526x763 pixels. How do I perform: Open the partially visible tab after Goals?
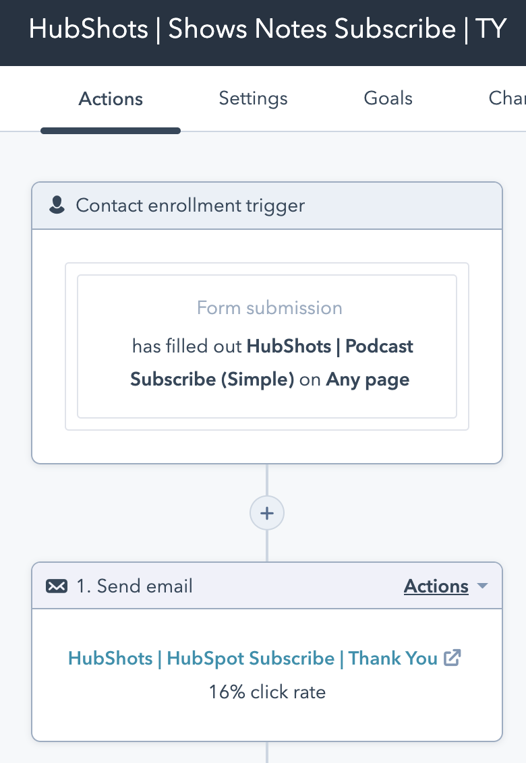tap(507, 98)
